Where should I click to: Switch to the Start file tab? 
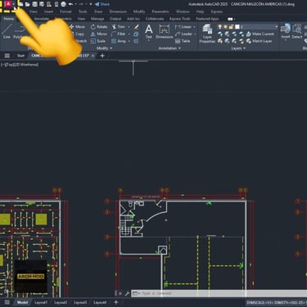[20, 56]
